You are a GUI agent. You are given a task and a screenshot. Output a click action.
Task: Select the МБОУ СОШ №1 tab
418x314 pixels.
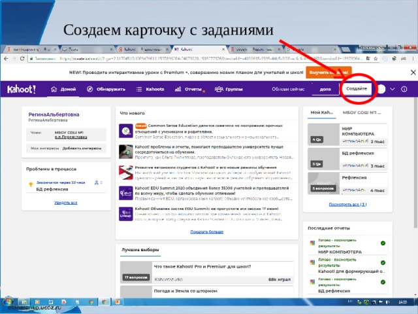[361, 113]
